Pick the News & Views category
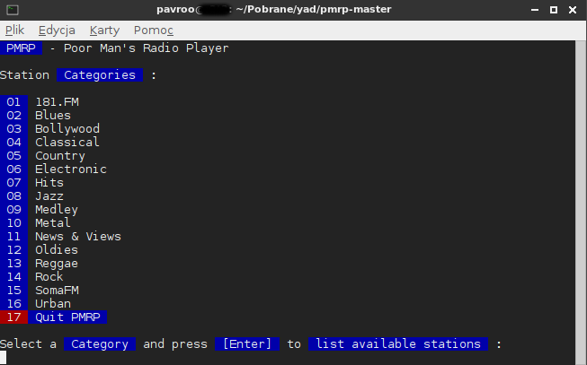587x365 pixels. pyautogui.click(x=77, y=237)
